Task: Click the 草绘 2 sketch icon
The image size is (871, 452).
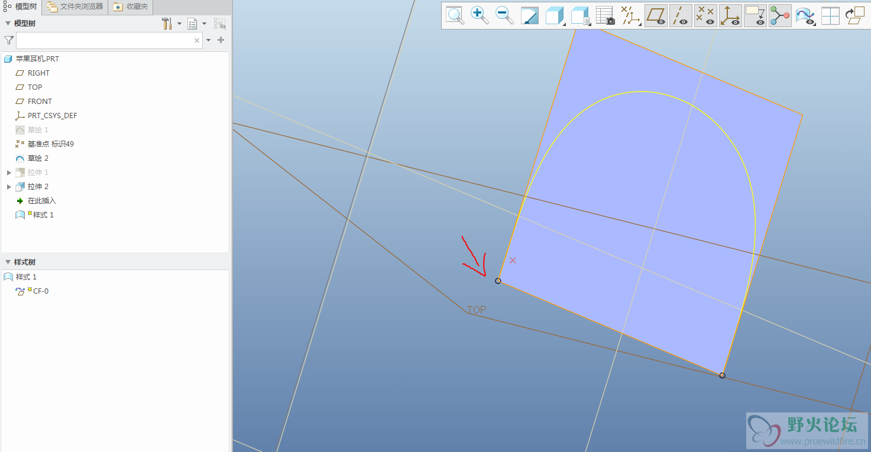Action: point(20,158)
